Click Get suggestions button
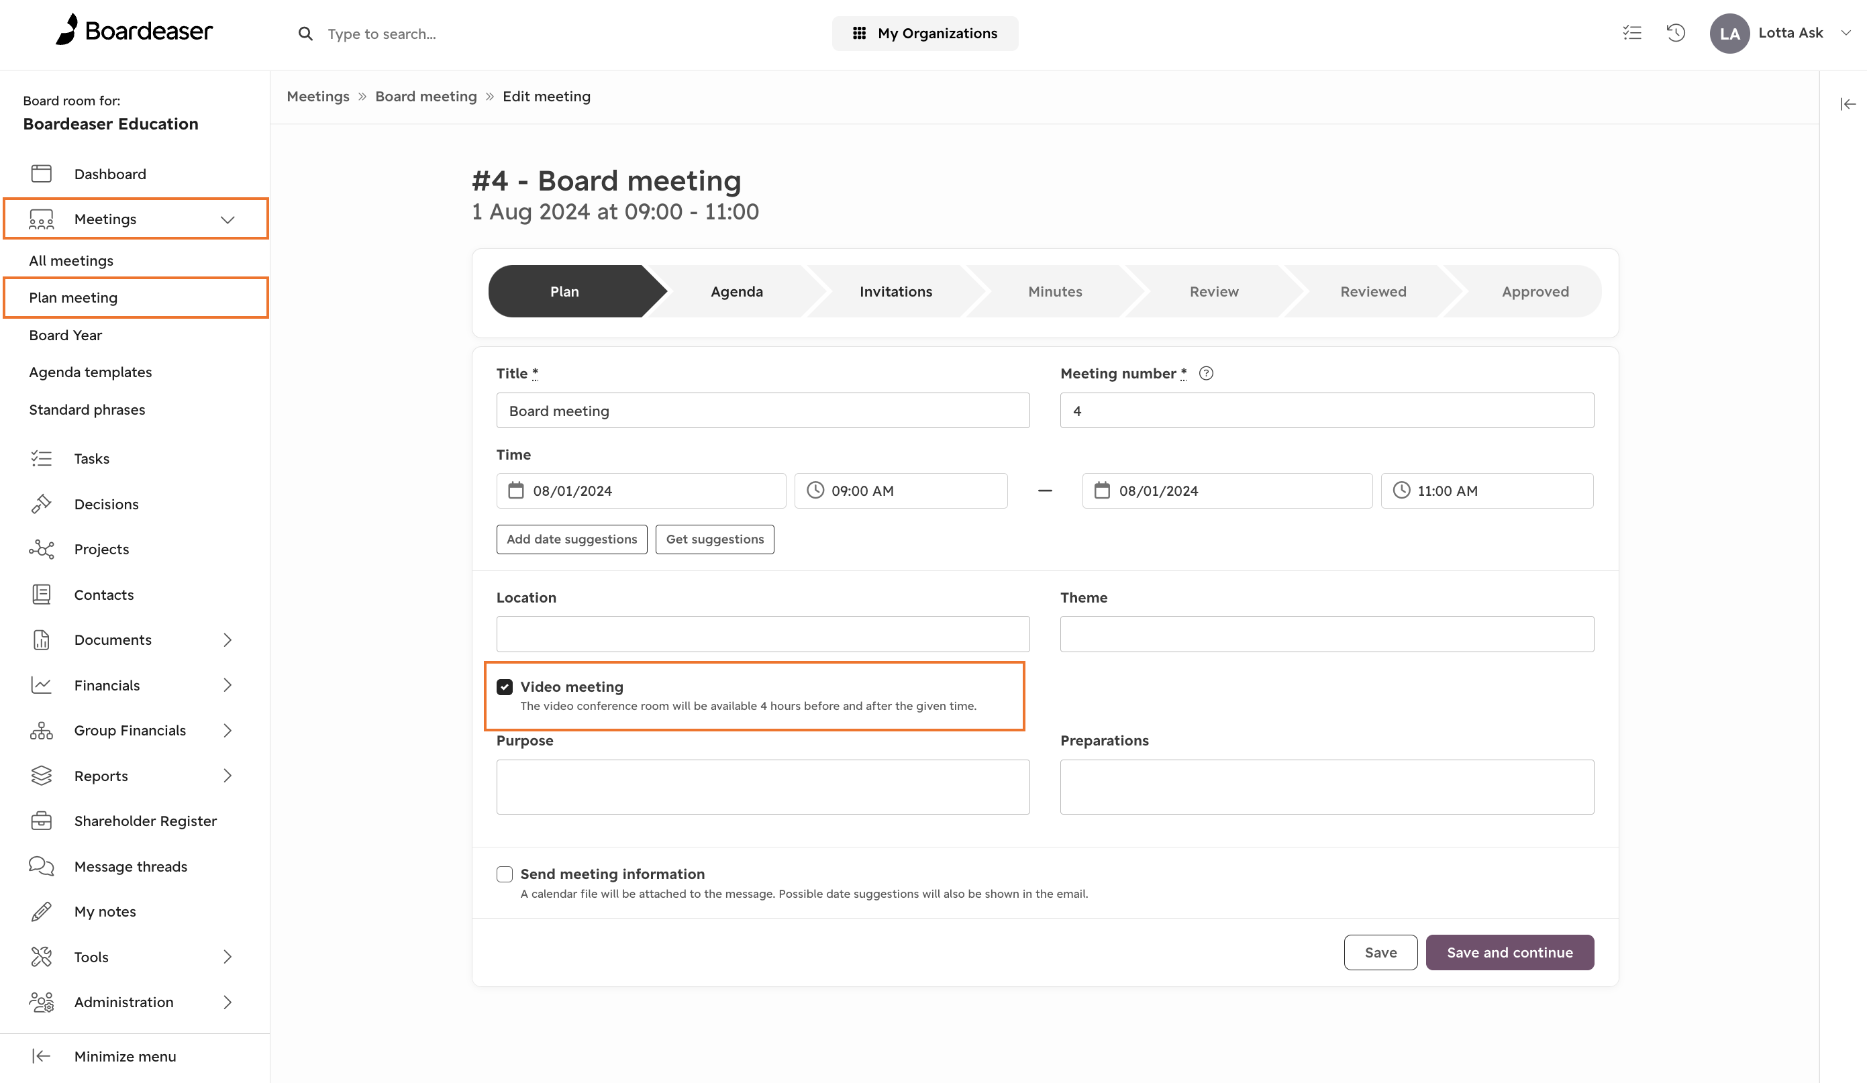 [x=714, y=539]
